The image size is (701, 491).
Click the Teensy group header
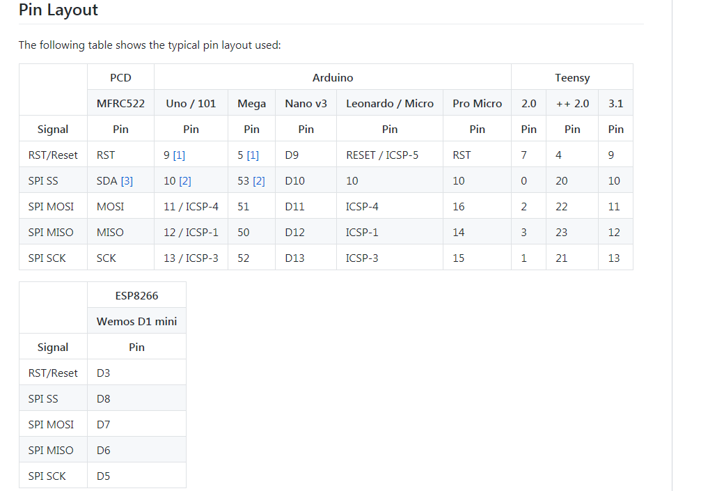pyautogui.click(x=572, y=77)
